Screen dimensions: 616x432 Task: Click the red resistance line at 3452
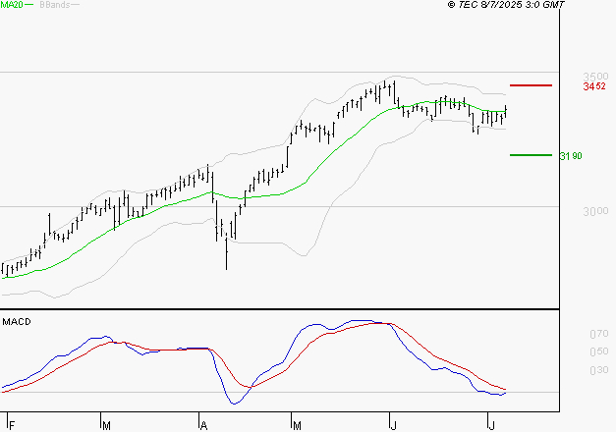click(x=531, y=85)
